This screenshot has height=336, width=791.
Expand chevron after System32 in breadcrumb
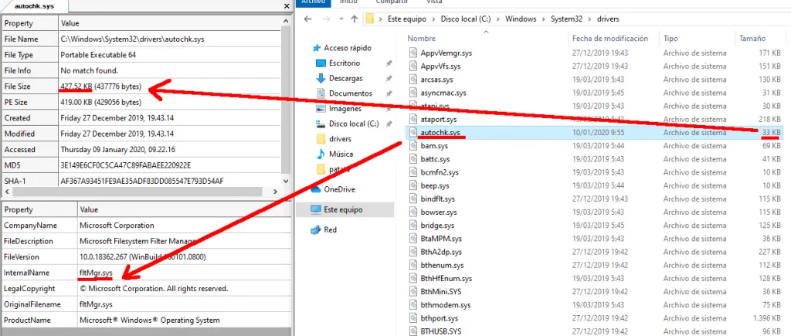click(x=590, y=19)
